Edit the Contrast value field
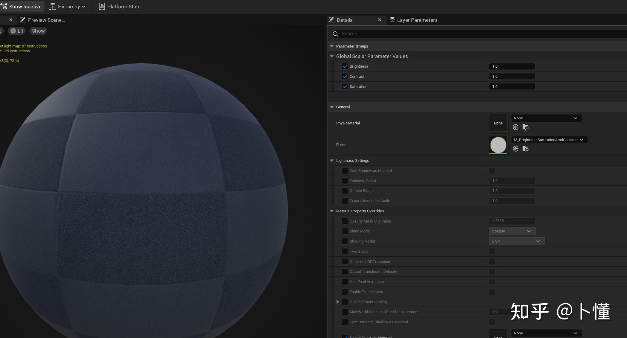Image resolution: width=627 pixels, height=338 pixels. click(x=512, y=76)
